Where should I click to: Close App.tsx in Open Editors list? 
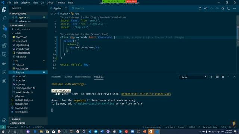click(13, 17)
